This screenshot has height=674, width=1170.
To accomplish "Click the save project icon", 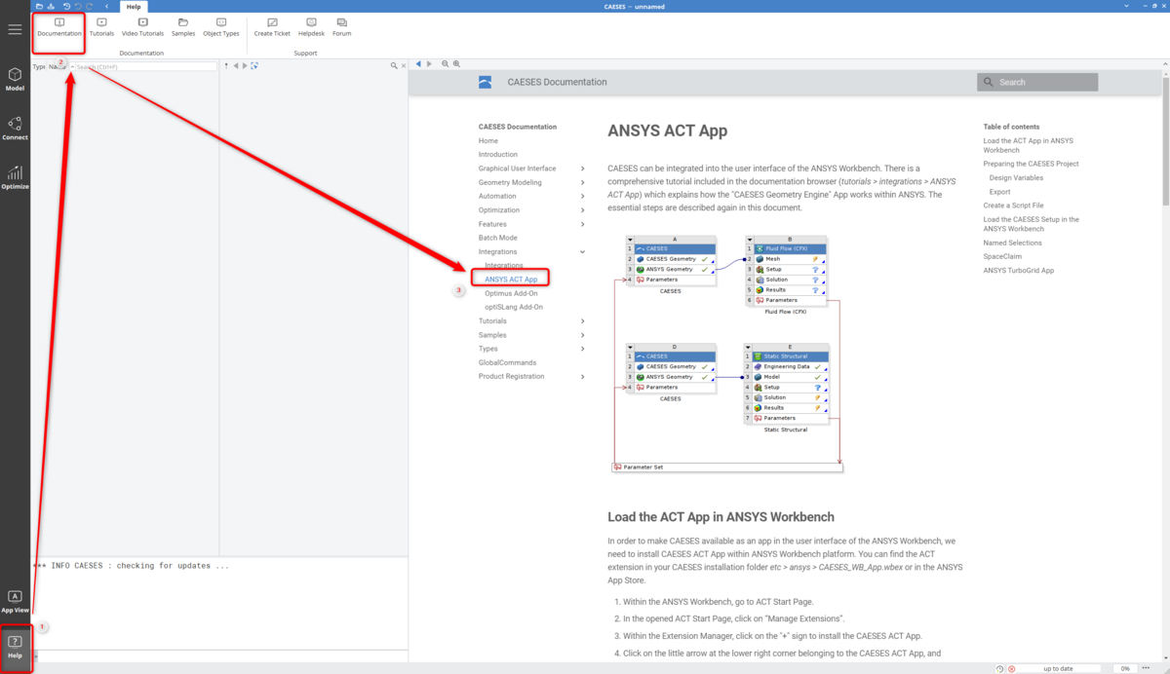I will click(51, 6).
